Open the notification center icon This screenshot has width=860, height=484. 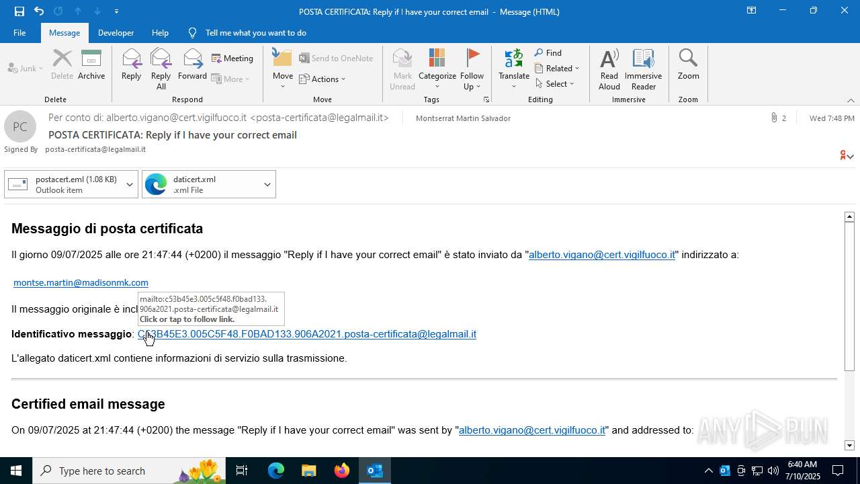(x=838, y=471)
